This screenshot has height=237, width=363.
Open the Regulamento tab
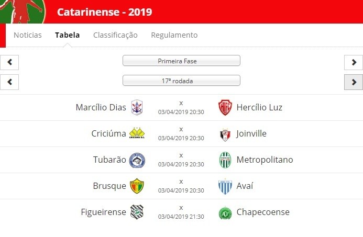(174, 35)
